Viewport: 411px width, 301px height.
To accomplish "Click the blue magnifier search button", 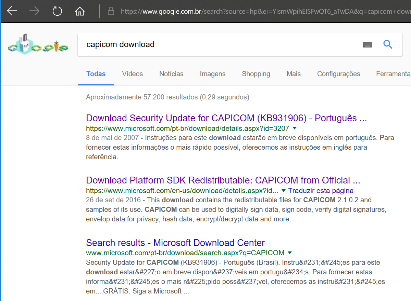I will [x=388, y=44].
